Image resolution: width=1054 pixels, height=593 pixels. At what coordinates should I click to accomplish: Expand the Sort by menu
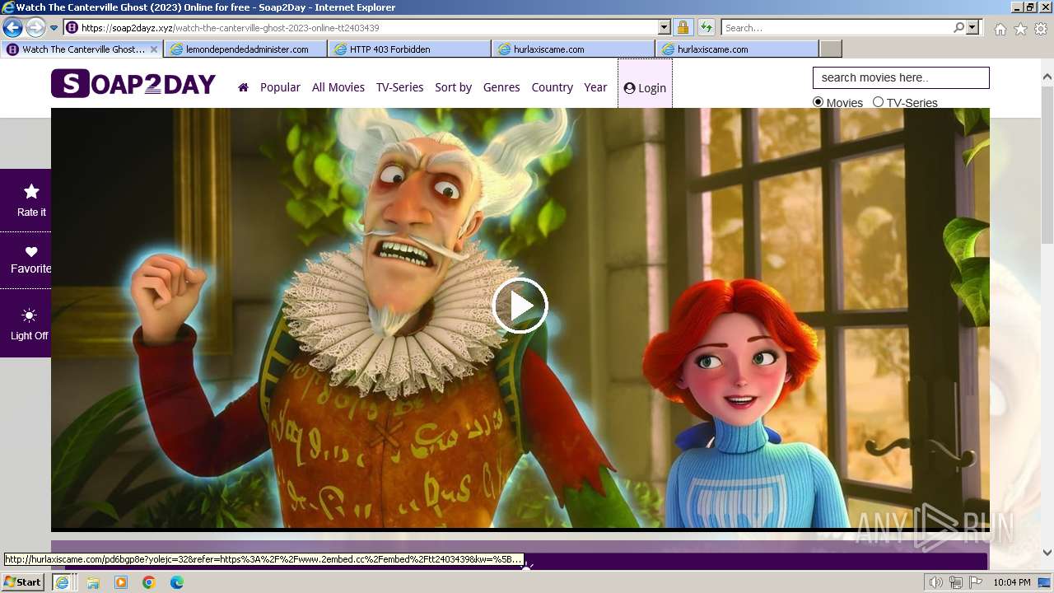453,87
